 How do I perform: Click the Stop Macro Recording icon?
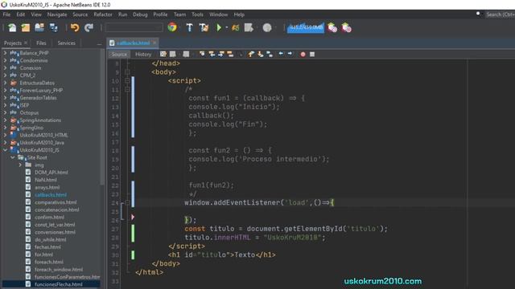[x=312, y=55]
